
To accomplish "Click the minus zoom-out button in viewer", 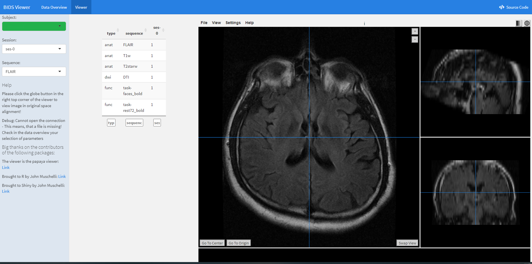I will pos(415,39).
